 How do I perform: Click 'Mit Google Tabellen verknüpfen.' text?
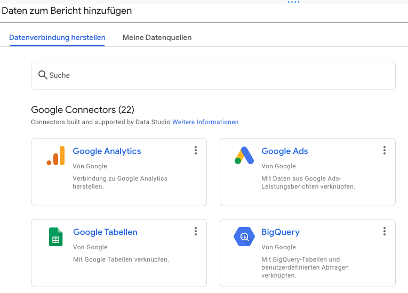click(121, 259)
